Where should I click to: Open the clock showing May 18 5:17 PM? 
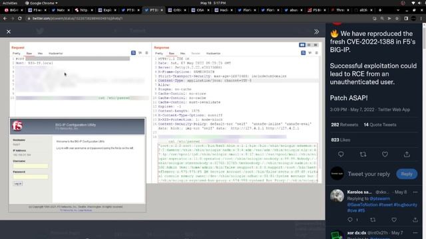[213, 3]
